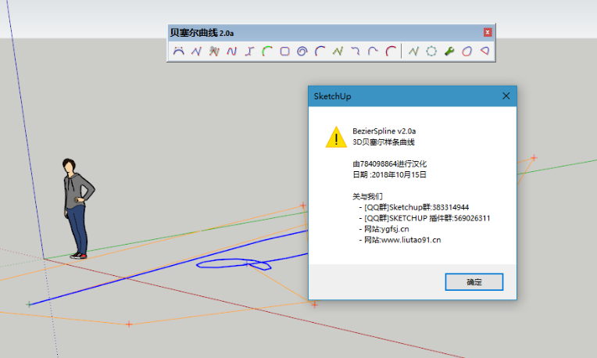
Task: Click the text '3D贝塞尔样条曲线'
Action: (384, 142)
